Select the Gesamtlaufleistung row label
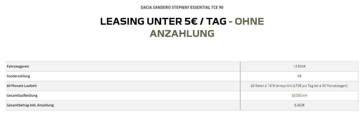 [x=22, y=95]
